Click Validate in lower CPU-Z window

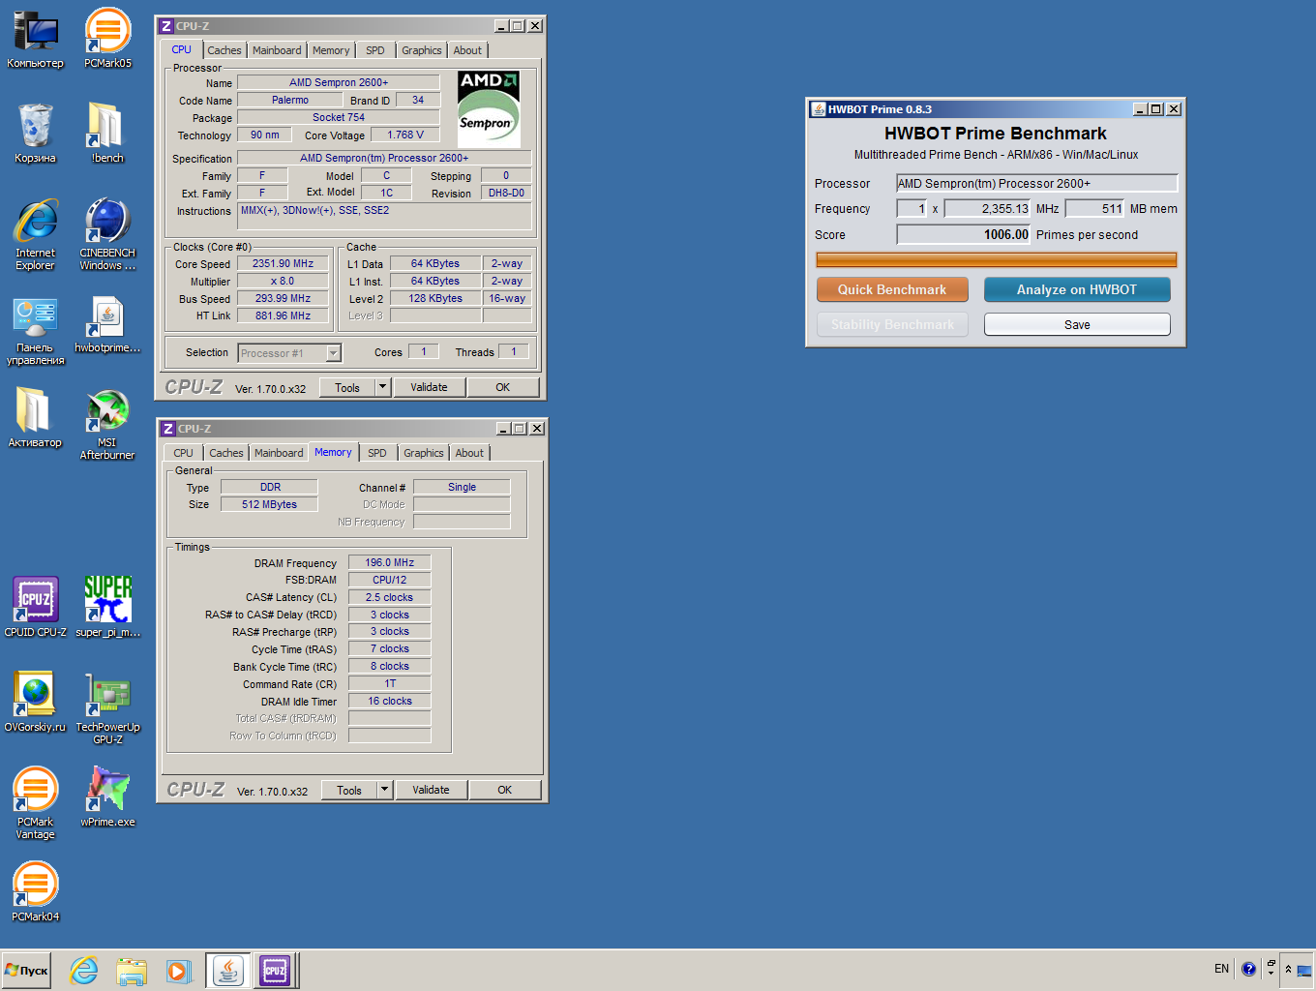tap(431, 790)
